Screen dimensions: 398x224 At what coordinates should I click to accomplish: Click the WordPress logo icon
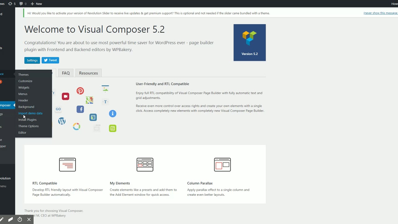[62, 121]
